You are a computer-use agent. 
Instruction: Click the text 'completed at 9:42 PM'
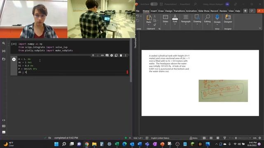tap(66, 138)
